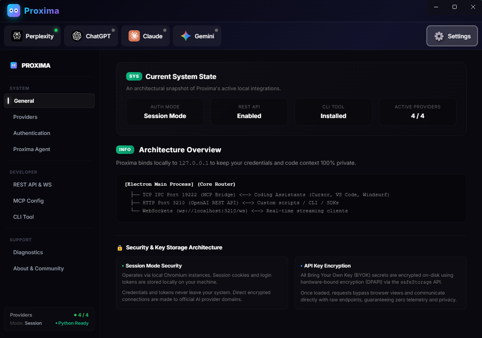Click the Perplexity provider icon

click(x=17, y=36)
